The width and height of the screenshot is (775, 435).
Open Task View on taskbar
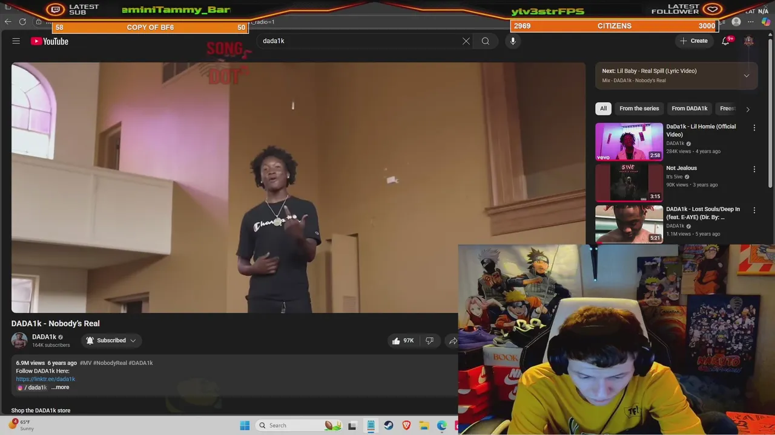tap(352, 425)
